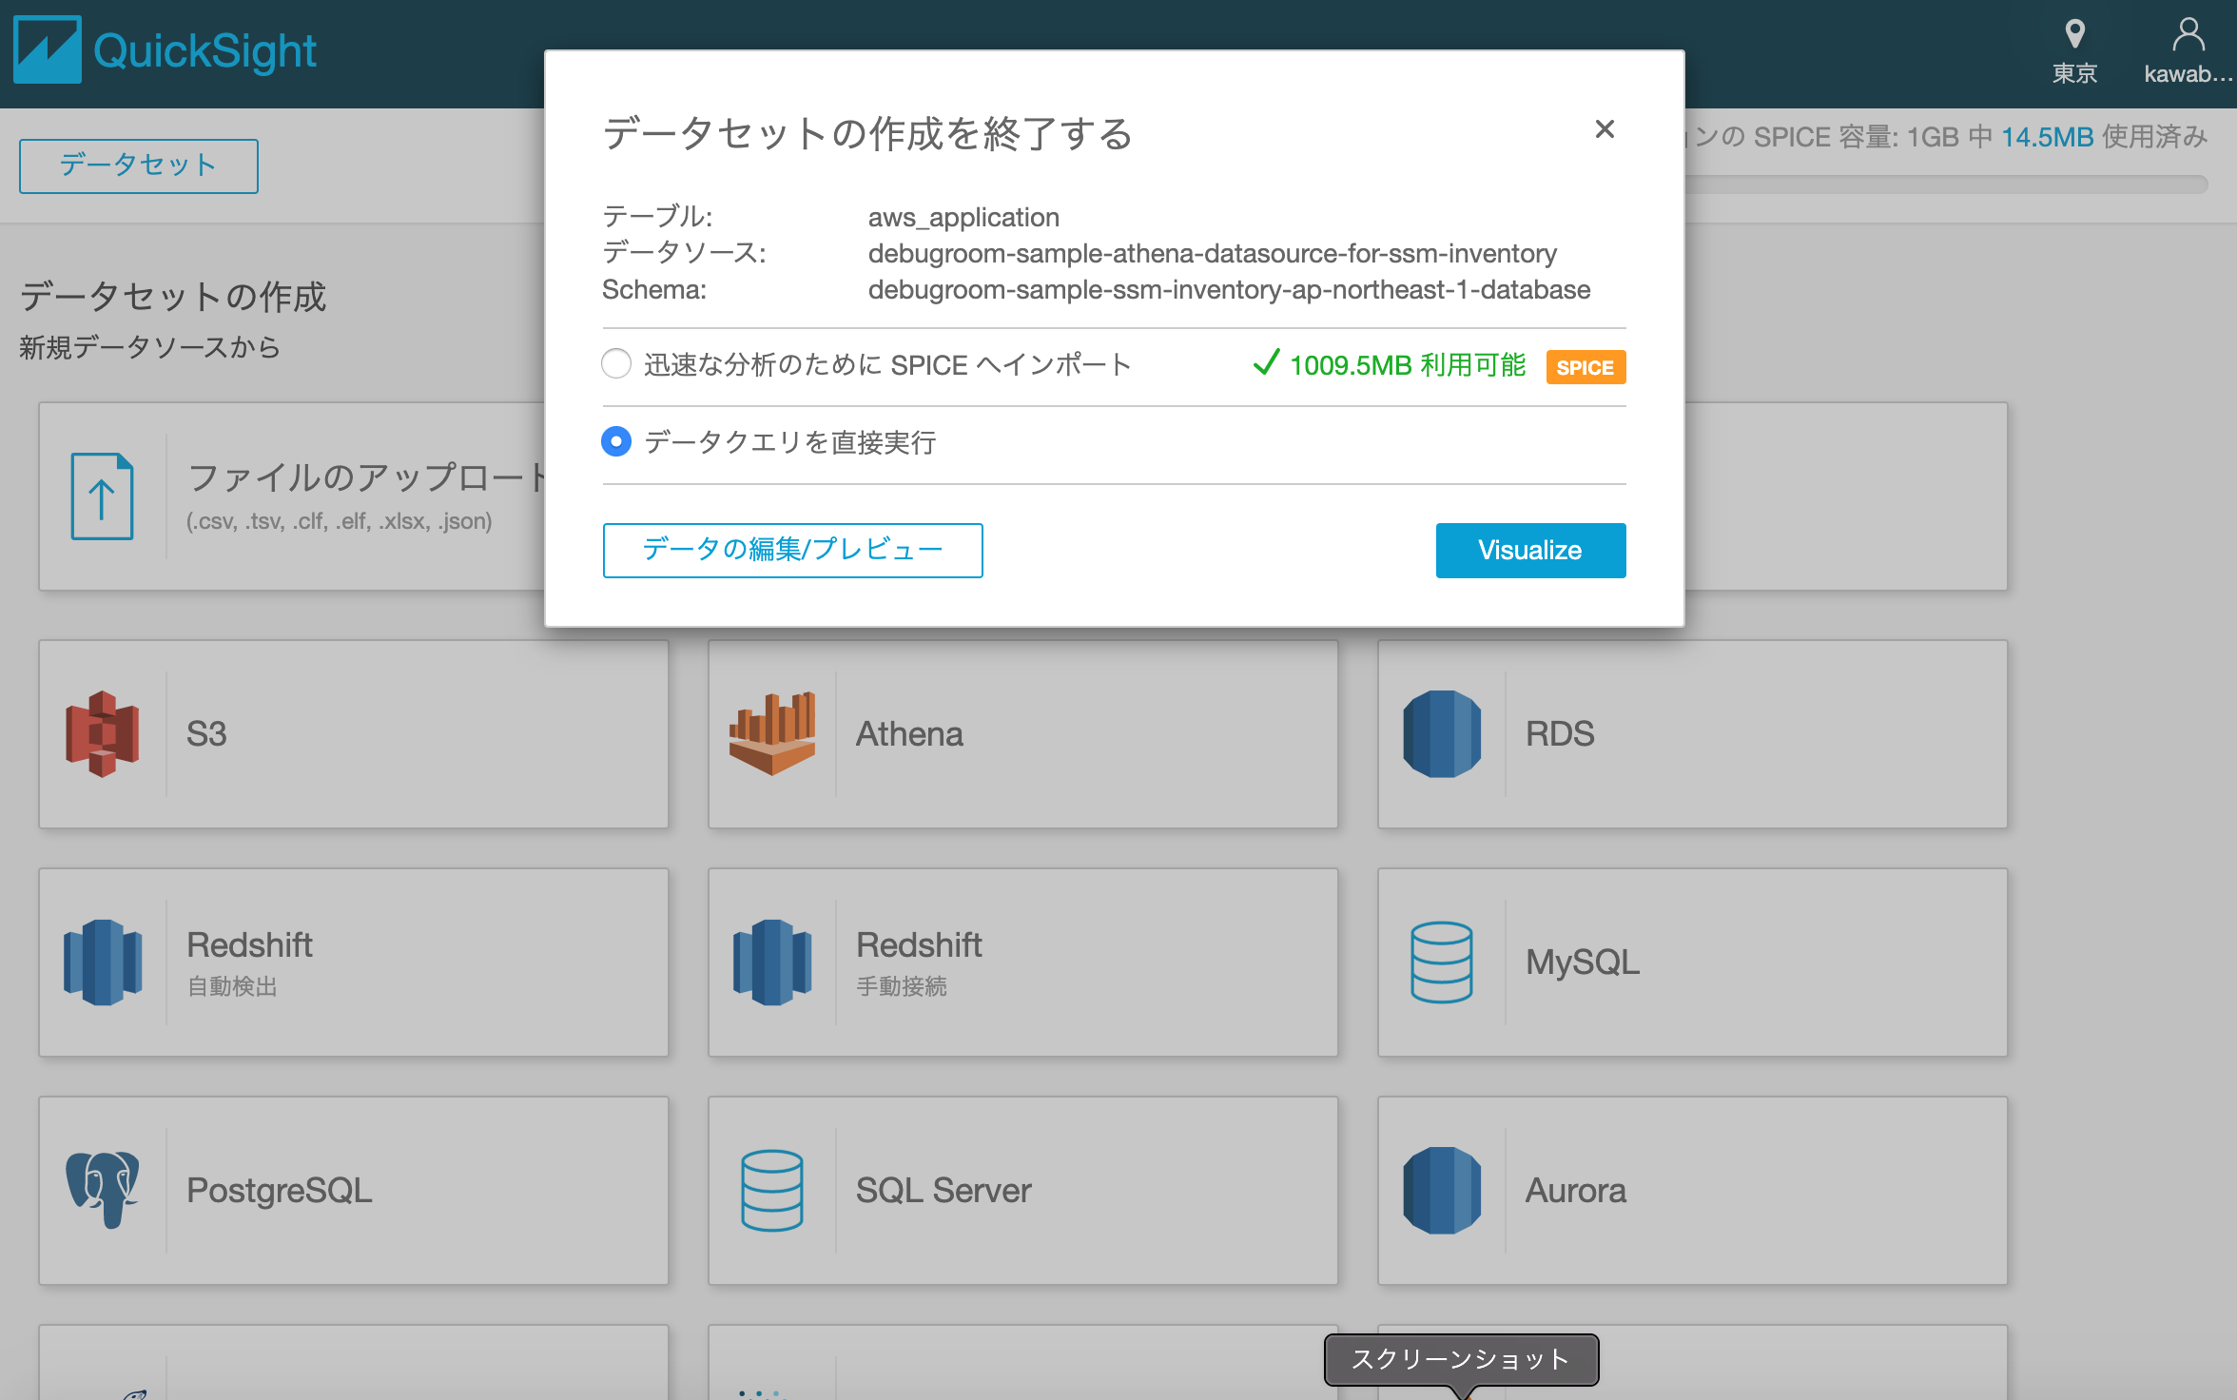Screen dimensions: 2237x1400
Task: Click the SPICE capacity progress bar
Action: (x=1946, y=185)
